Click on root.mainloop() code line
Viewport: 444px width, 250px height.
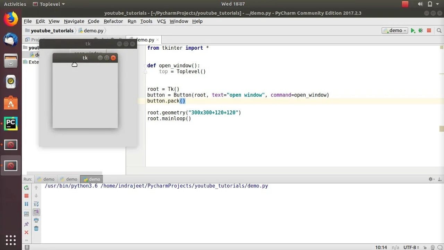point(169,119)
